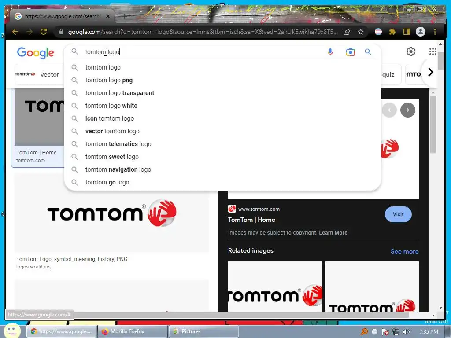
Task: Open the volume speaker tray icon
Action: (x=407, y=332)
